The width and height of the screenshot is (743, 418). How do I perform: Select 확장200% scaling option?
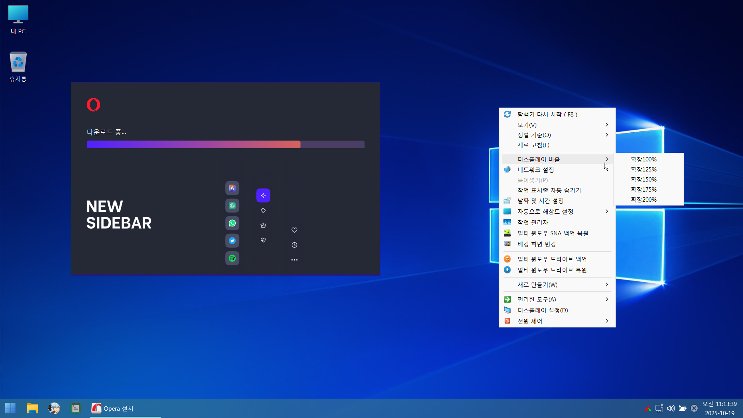point(644,200)
